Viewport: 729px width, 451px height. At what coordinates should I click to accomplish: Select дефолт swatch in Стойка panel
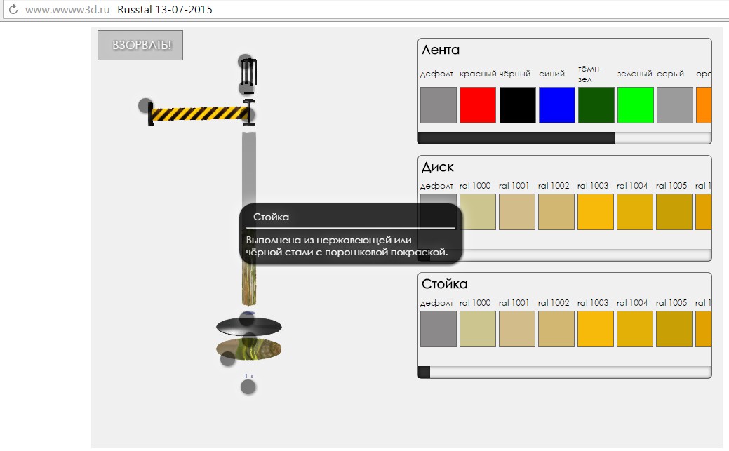coord(438,329)
